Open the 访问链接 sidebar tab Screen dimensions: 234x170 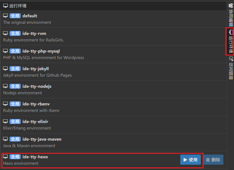point(231,68)
